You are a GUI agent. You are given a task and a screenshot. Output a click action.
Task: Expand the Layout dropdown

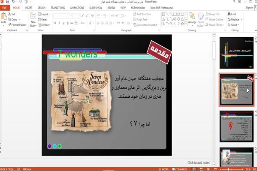[44, 14]
